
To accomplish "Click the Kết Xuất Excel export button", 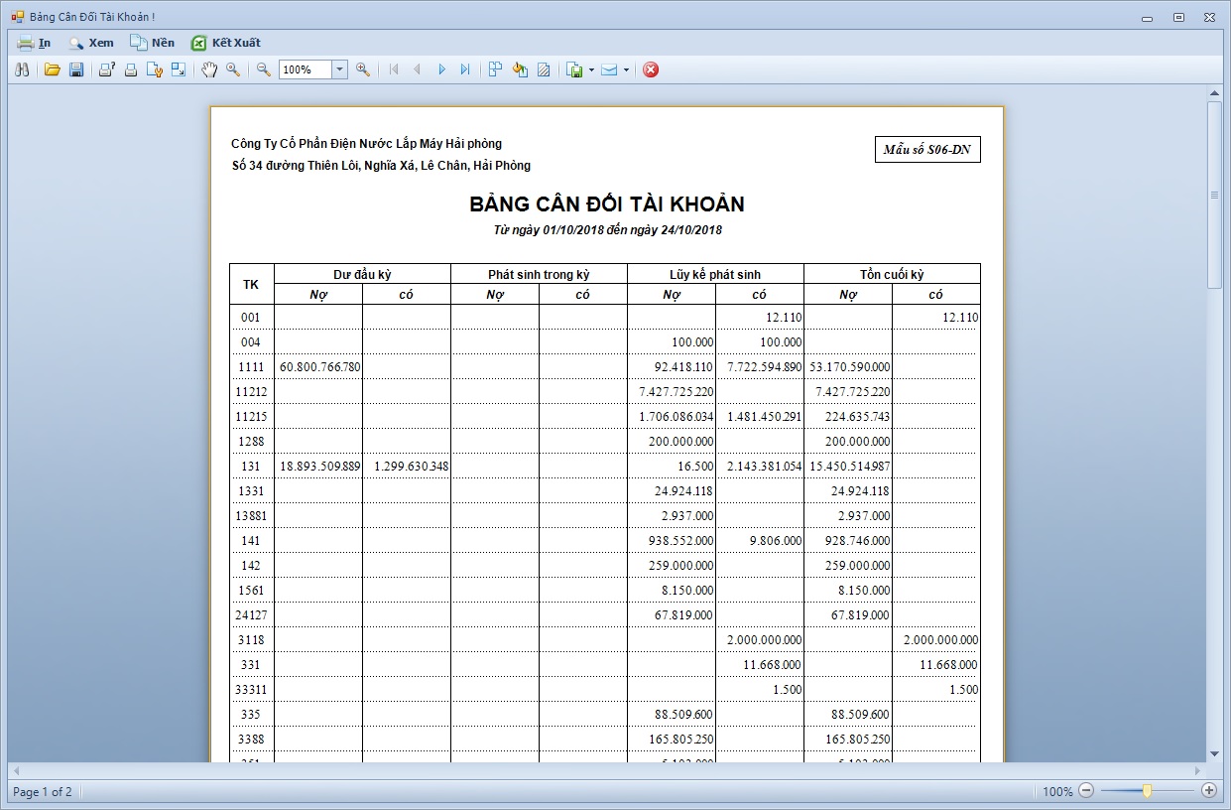I will click(226, 43).
